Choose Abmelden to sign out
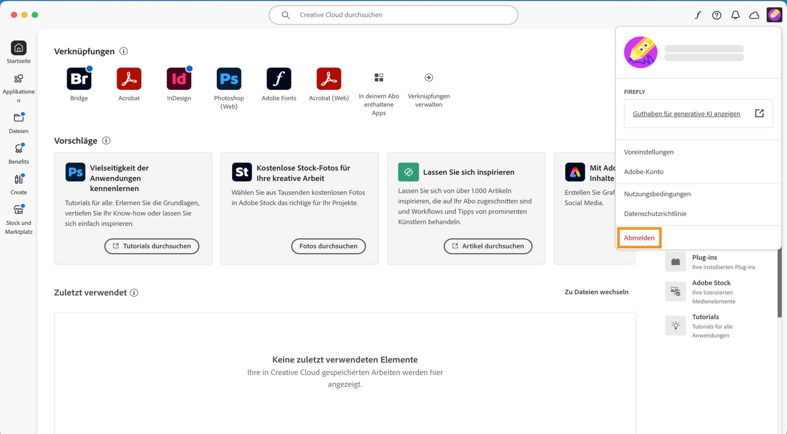787x434 pixels. [639, 238]
